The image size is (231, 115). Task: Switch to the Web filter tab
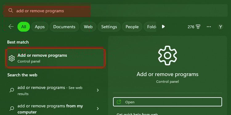(88, 27)
